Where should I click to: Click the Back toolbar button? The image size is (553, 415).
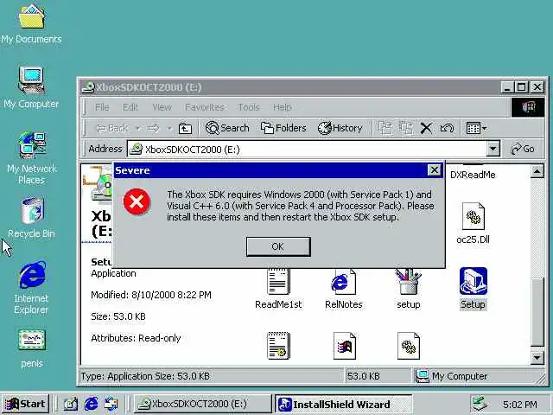(111, 128)
